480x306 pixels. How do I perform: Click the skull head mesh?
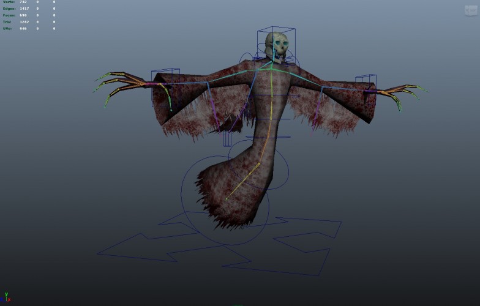tap(277, 47)
